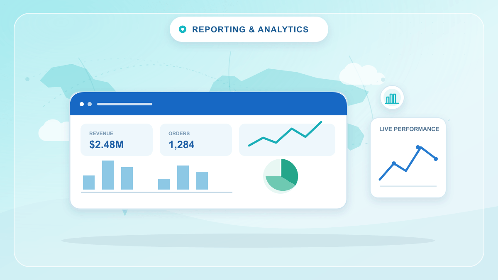The height and width of the screenshot is (280, 498).
Task: Click the tallest bar in the second bar group
Action: [x=183, y=178]
